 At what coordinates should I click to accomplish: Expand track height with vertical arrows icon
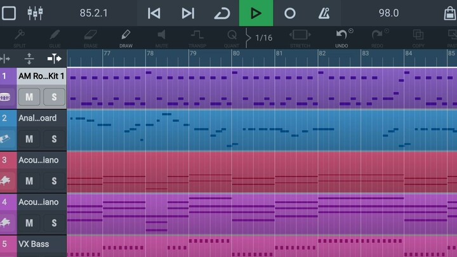[x=29, y=58]
